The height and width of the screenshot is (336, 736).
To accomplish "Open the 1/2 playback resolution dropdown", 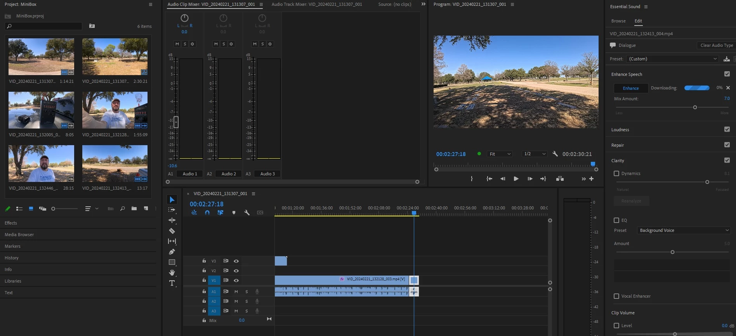I will (x=535, y=154).
